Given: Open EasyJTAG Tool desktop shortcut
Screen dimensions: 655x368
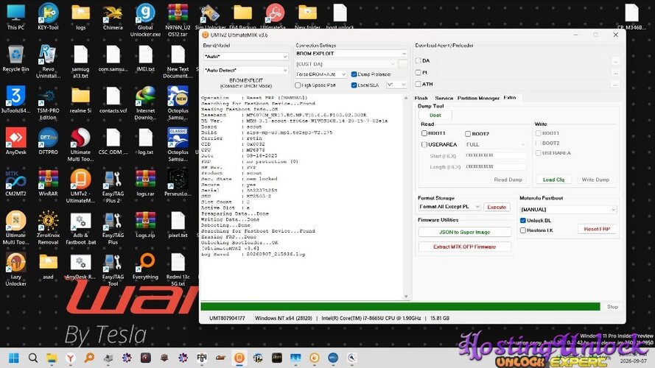Looking at the screenshot, I should 113,269.
